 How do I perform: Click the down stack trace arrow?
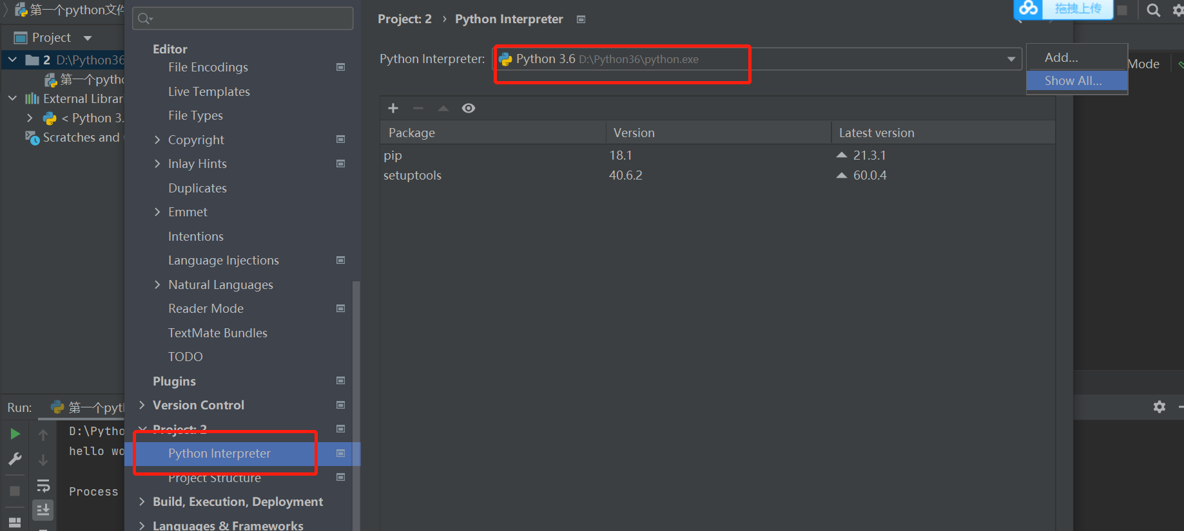pyautogui.click(x=43, y=460)
